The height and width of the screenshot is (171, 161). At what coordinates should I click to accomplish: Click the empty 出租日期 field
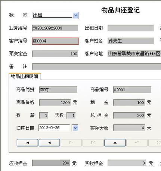pos(131,28)
